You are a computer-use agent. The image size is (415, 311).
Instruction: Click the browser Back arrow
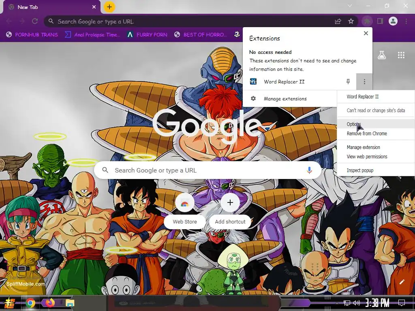point(9,21)
